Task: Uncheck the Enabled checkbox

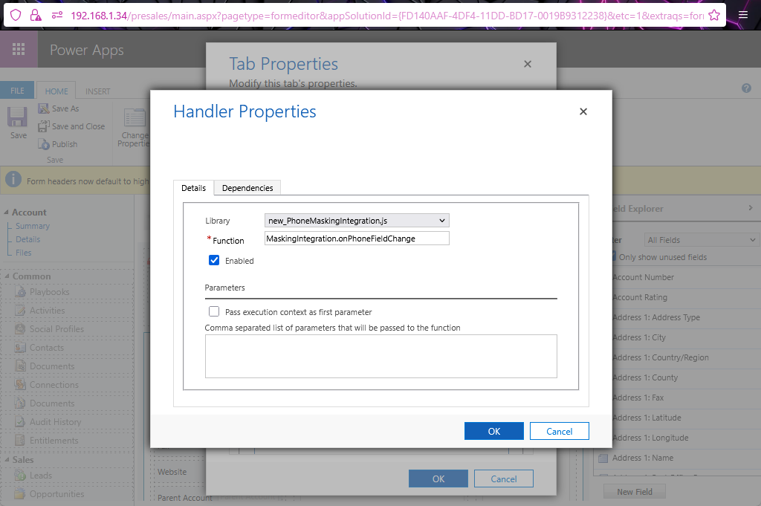Action: click(214, 261)
